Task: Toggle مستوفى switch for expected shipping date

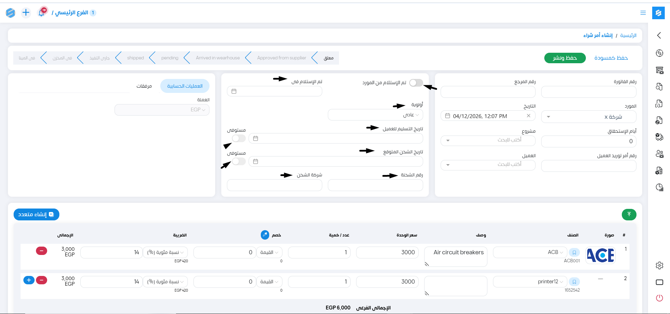Action: click(239, 161)
